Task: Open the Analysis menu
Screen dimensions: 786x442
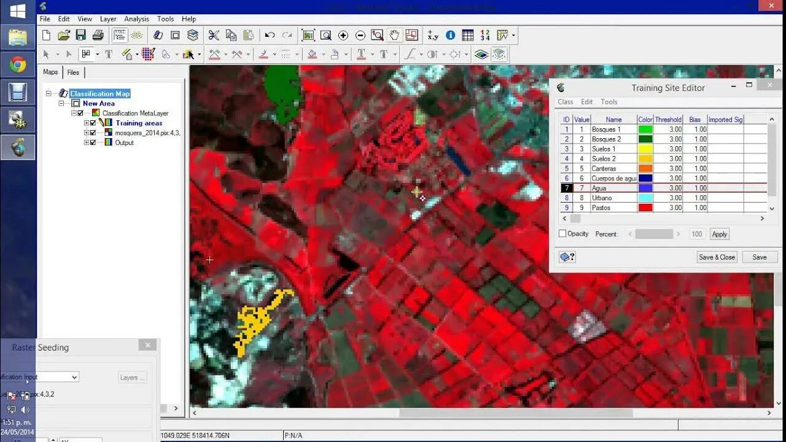Action: (x=136, y=19)
